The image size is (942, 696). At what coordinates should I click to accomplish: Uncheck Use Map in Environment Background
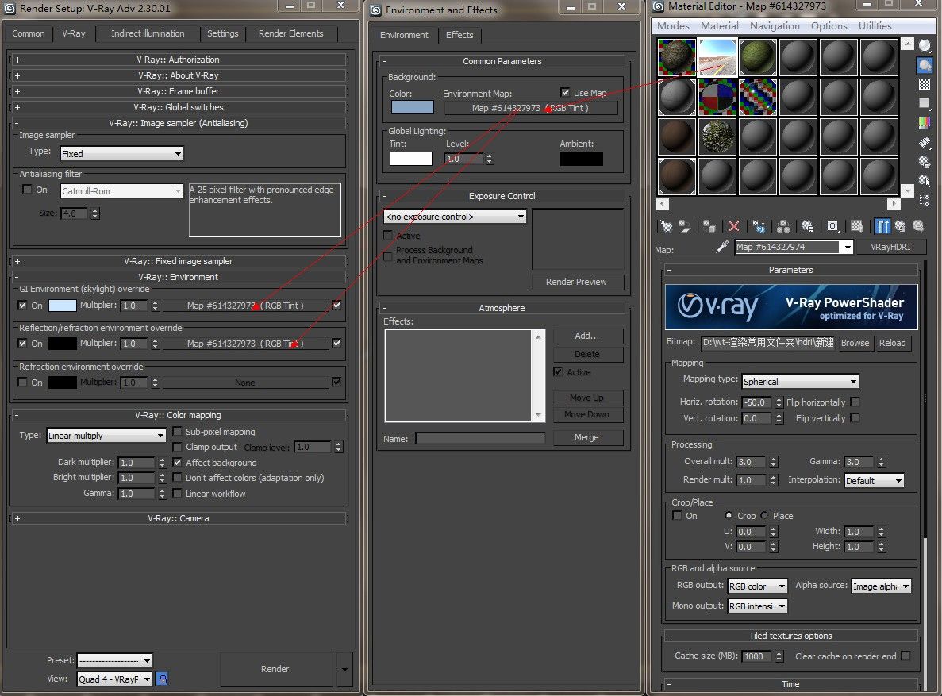565,93
